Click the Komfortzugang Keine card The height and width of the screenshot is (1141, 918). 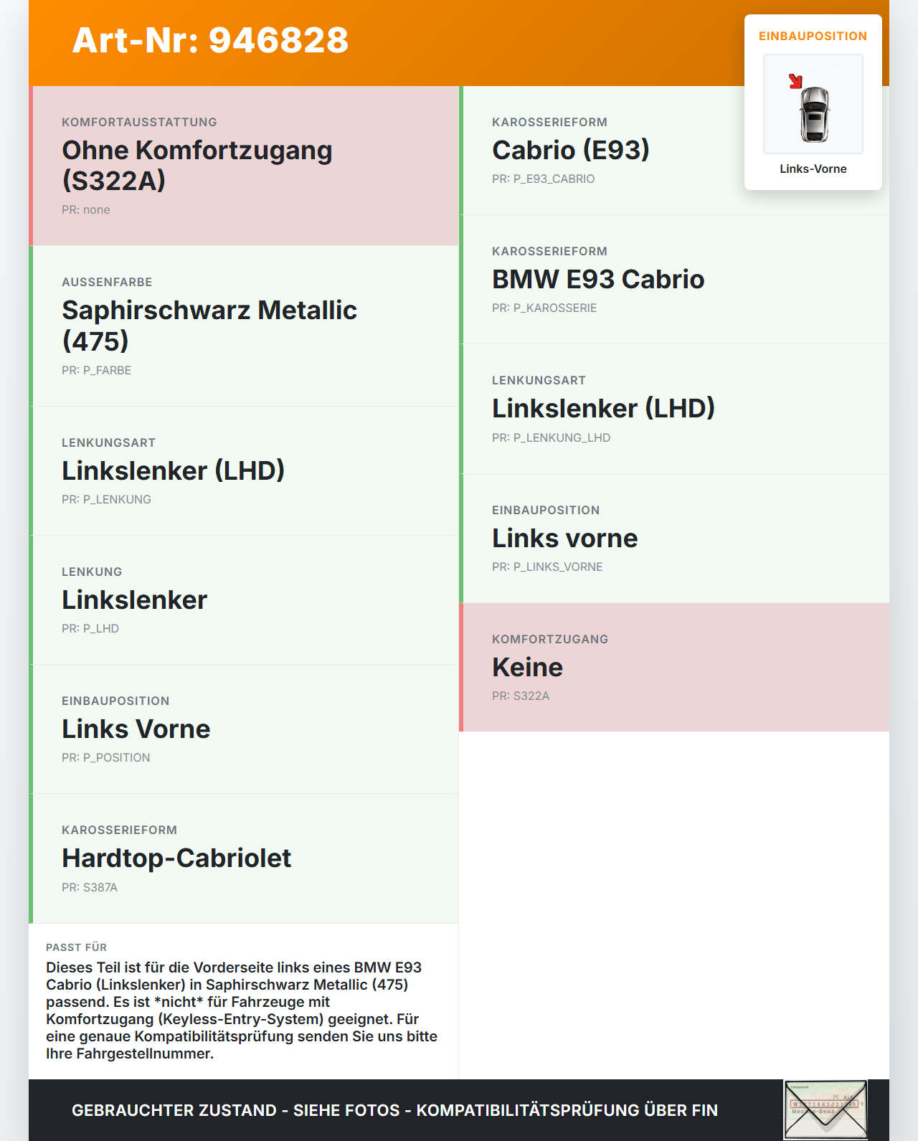pyautogui.click(x=674, y=667)
